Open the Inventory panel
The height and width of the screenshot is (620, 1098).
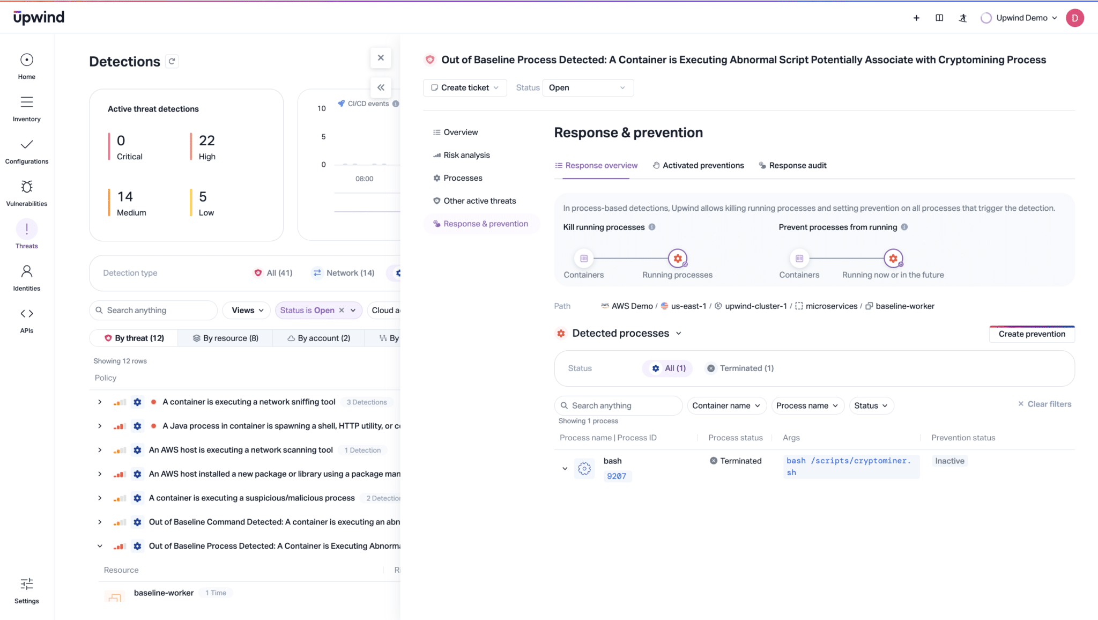tap(26, 107)
